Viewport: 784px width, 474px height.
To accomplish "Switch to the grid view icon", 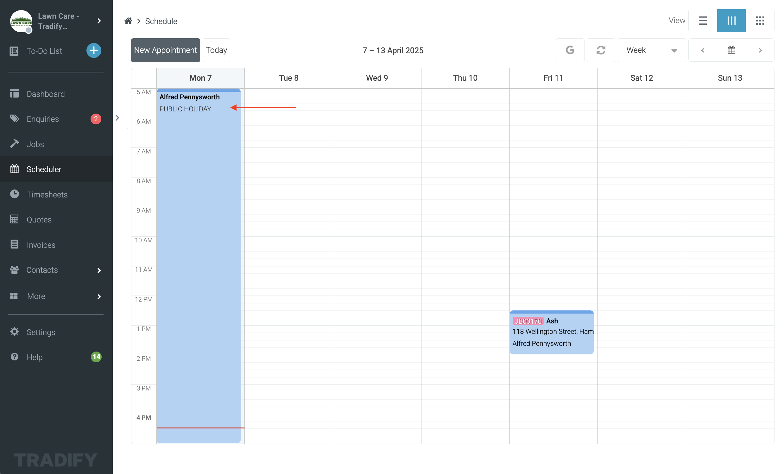I will 760,21.
